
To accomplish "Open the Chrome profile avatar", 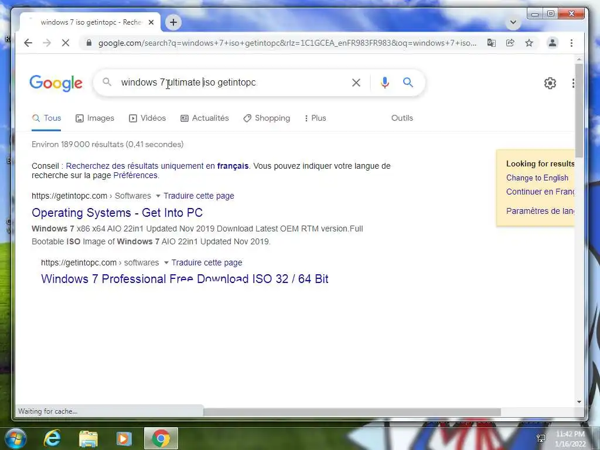I will tap(552, 43).
